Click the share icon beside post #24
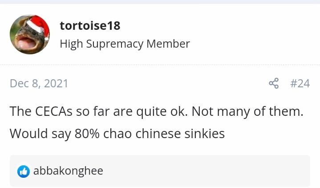Viewport: 320px width, 188px height. pyautogui.click(x=274, y=83)
